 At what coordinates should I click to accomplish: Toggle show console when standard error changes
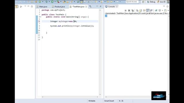tap(151, 11)
